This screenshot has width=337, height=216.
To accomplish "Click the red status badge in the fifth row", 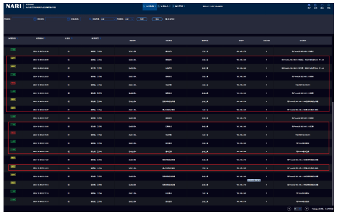I will pos(13,83).
